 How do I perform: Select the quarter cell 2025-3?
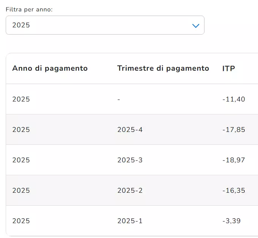tap(130, 160)
